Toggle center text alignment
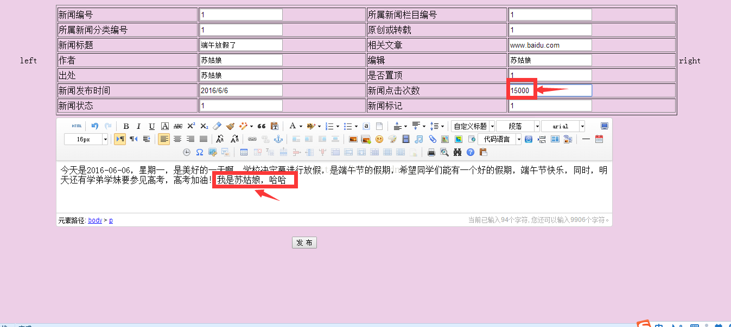 point(177,139)
